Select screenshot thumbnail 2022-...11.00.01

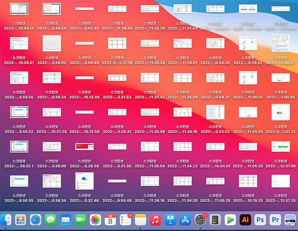pyautogui.click(x=248, y=78)
